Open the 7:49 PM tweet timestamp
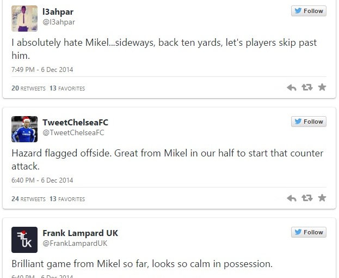Screen dimensions: 339x278 [x=42, y=70]
